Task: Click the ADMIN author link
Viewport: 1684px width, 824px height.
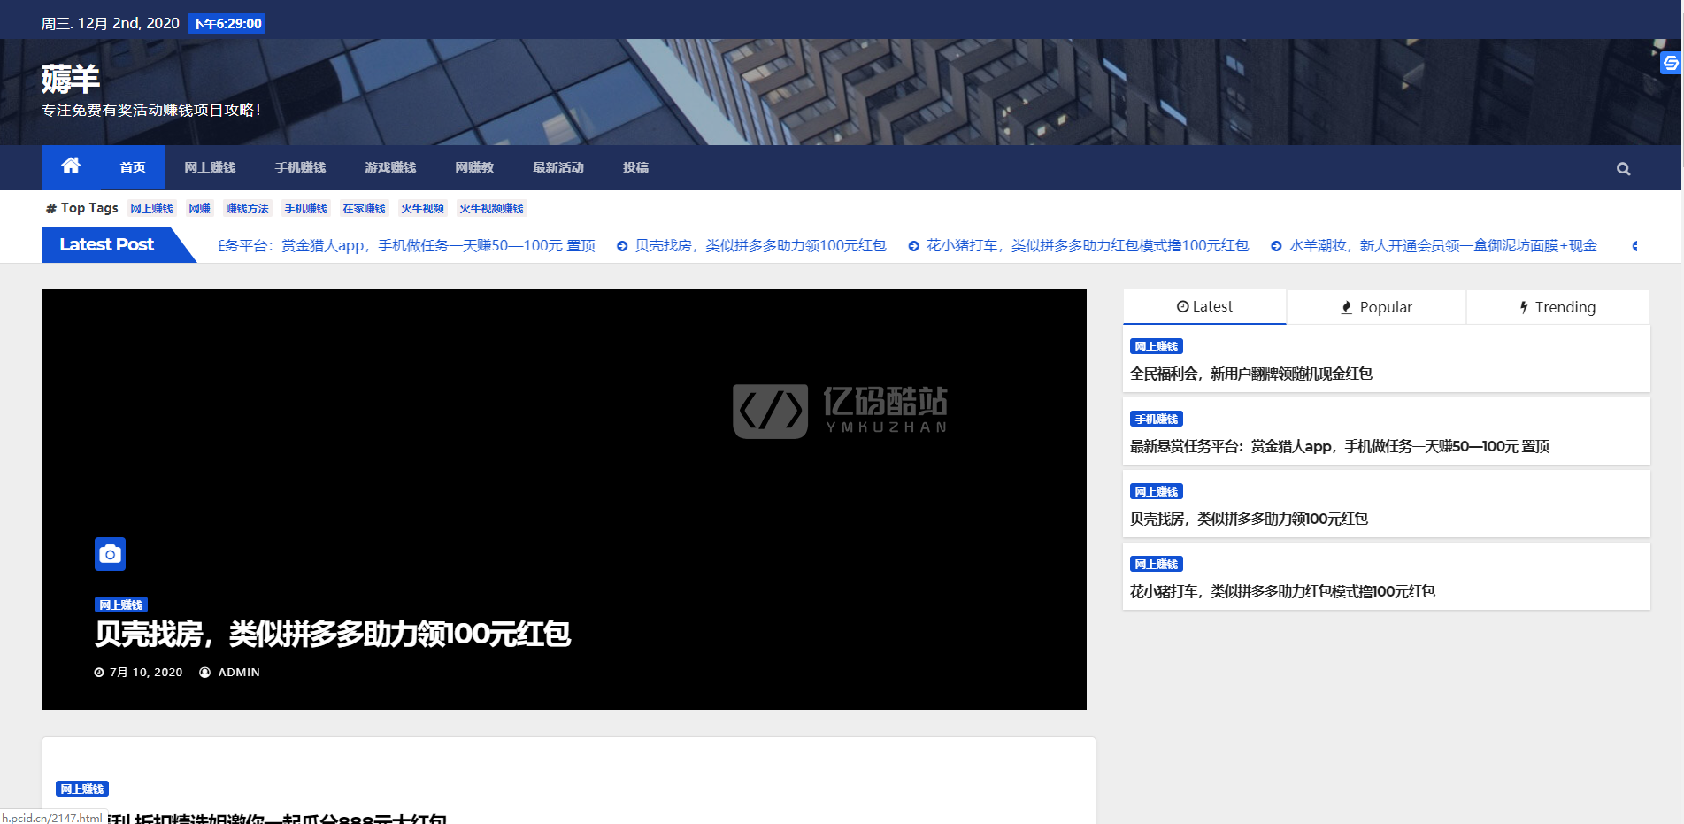Action: pyautogui.click(x=239, y=673)
